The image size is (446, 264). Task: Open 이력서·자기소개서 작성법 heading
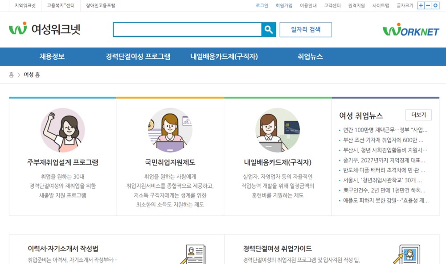click(63, 249)
